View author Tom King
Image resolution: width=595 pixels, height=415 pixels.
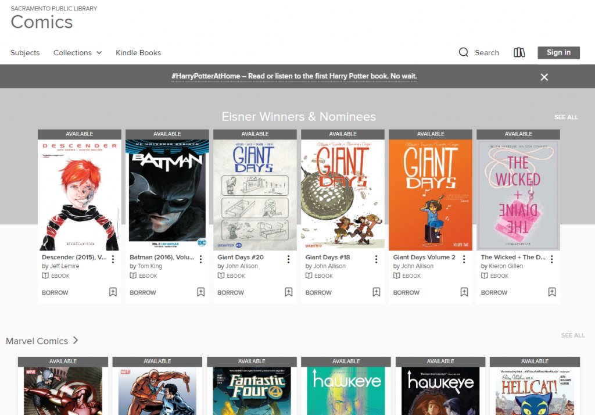pos(150,266)
